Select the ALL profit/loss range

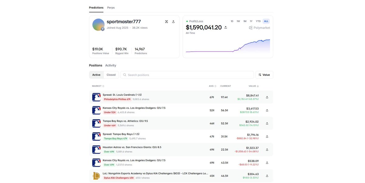click(266, 21)
